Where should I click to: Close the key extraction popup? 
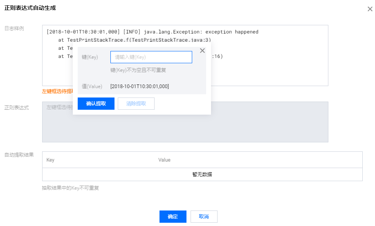pos(202,51)
